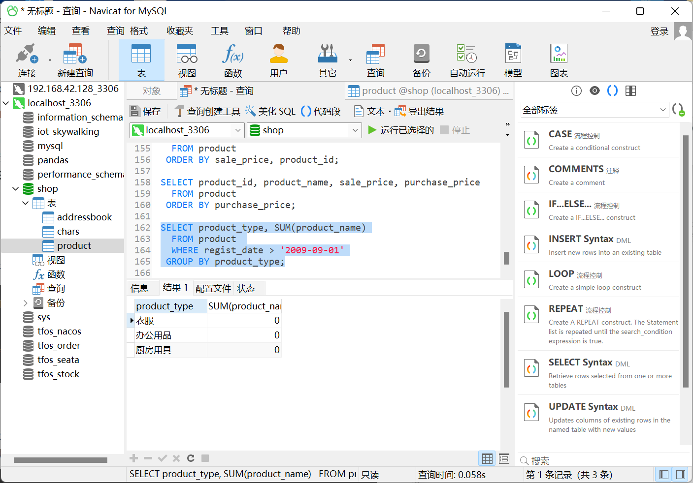Image resolution: width=693 pixels, height=483 pixels.
Task: Click the eye preview icon in right panel
Action: [x=594, y=91]
